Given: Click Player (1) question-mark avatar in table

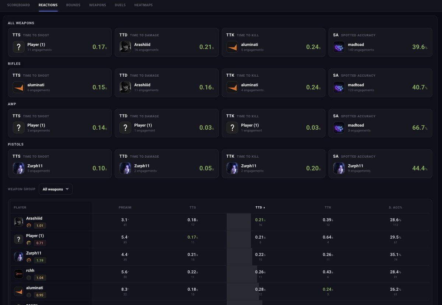Looking at the screenshot, I should coord(18,239).
